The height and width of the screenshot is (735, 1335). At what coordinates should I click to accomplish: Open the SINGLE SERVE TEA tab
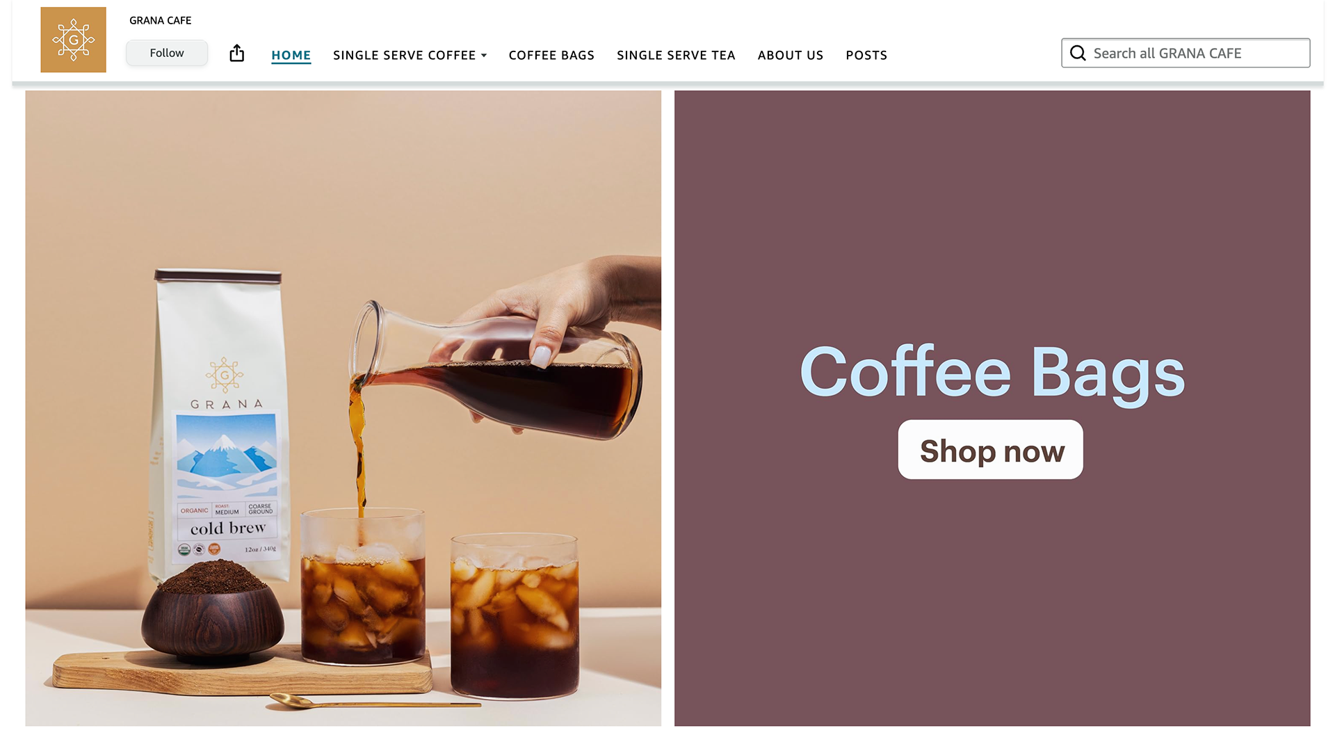coord(676,55)
